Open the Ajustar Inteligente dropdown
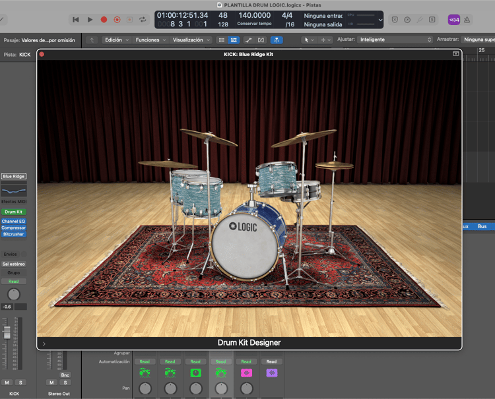Screen dimensions: 495x399 (395, 40)
